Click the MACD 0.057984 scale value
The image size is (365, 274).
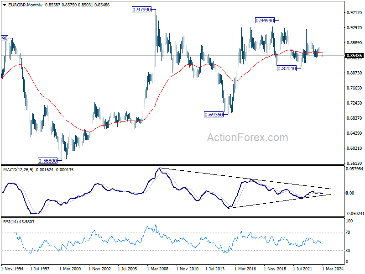tap(355, 169)
